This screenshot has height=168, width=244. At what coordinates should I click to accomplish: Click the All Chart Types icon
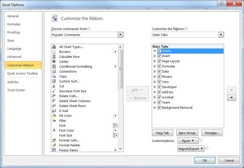point(54,47)
